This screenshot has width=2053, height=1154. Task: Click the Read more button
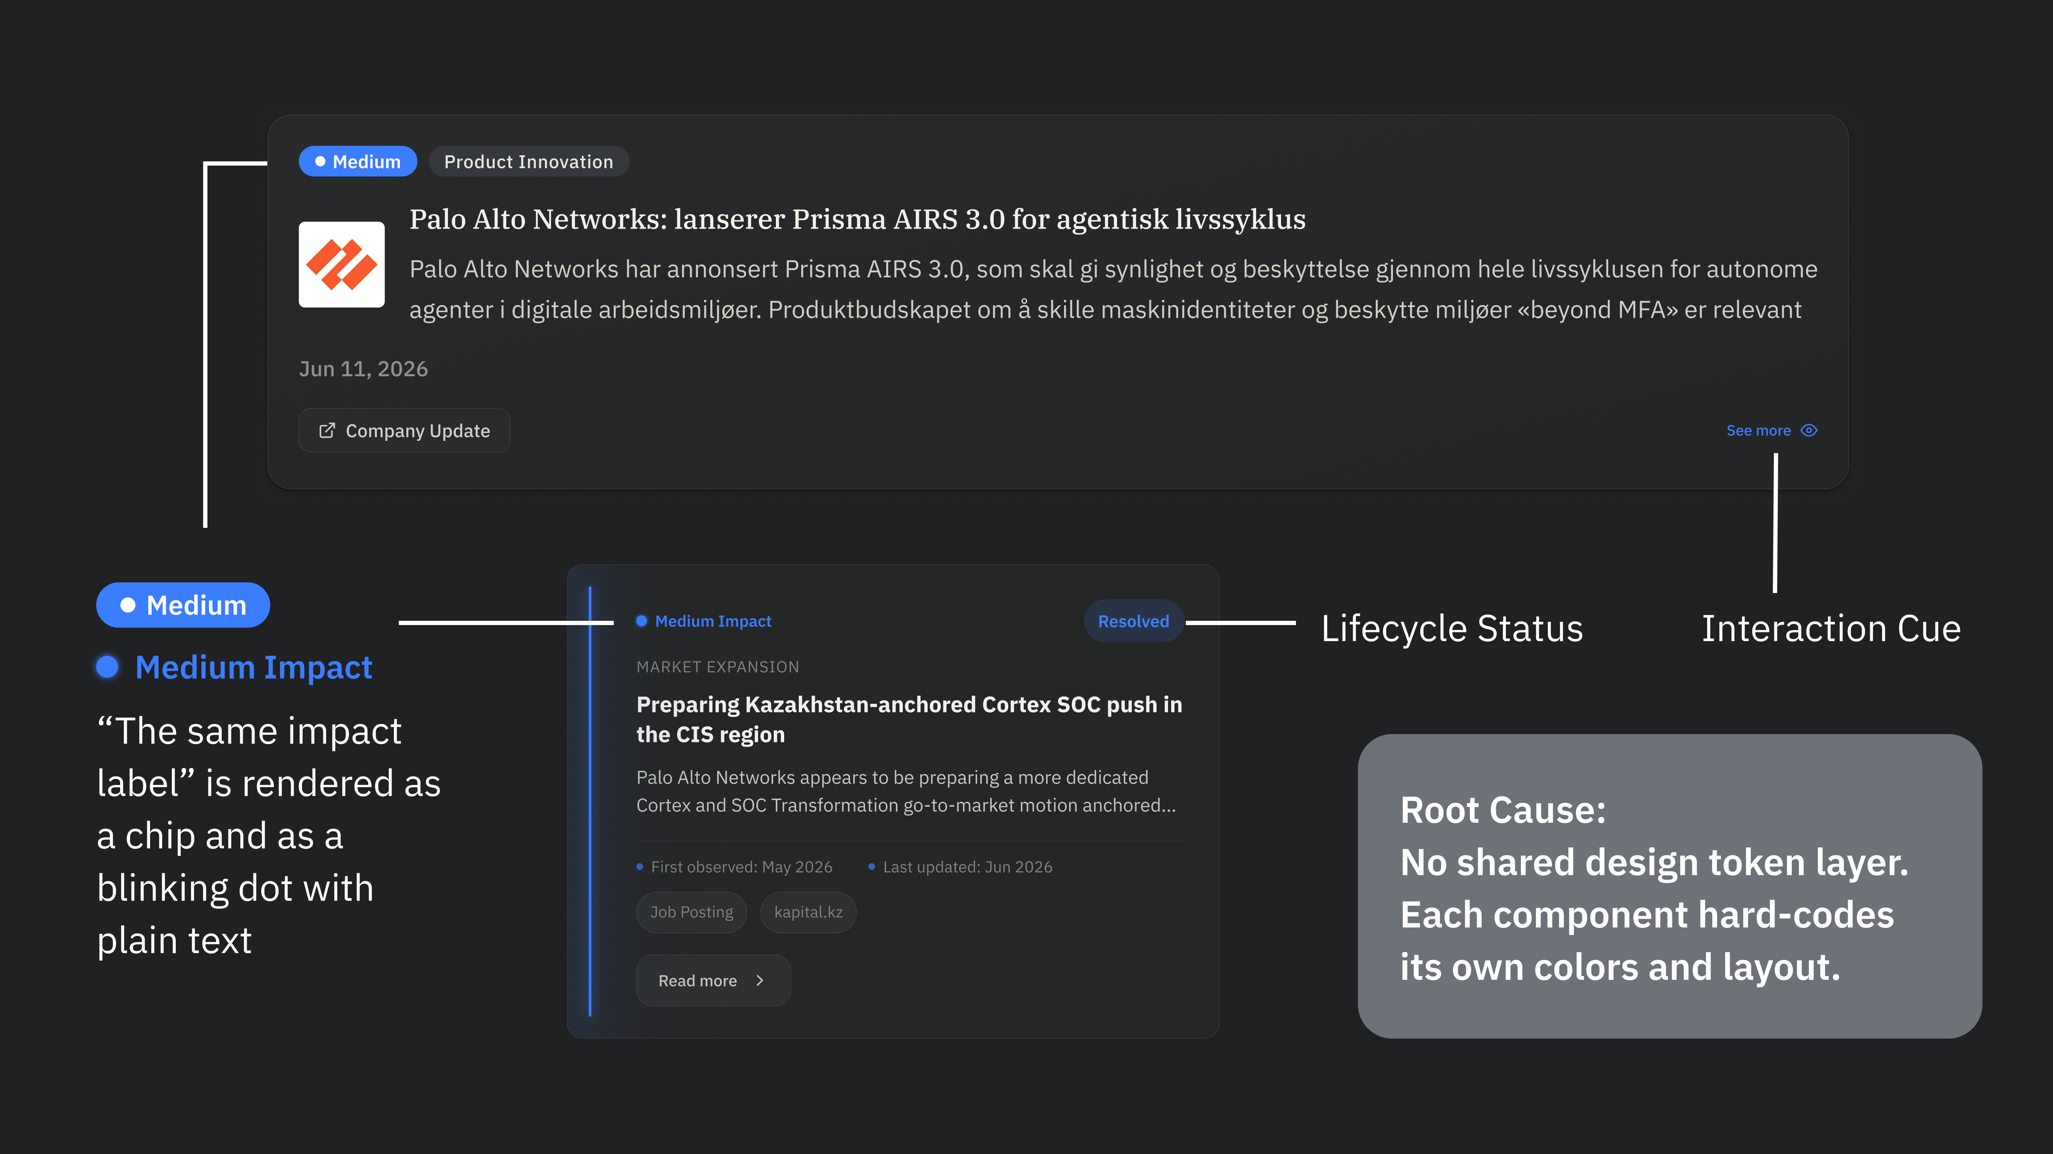point(713,981)
